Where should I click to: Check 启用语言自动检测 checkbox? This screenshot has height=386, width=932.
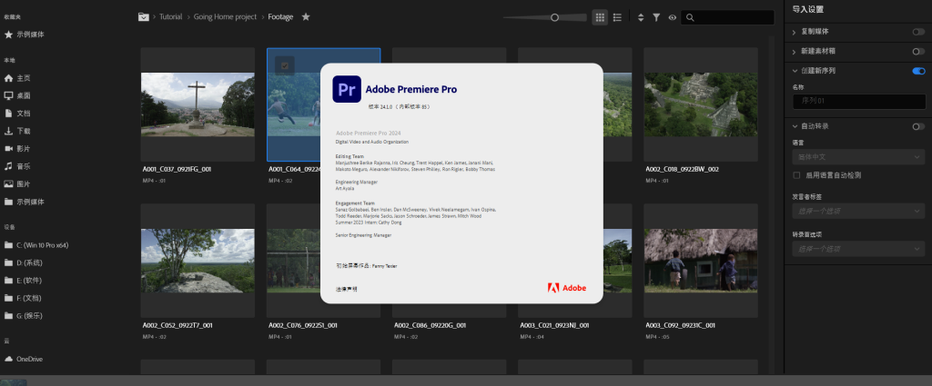pos(796,175)
